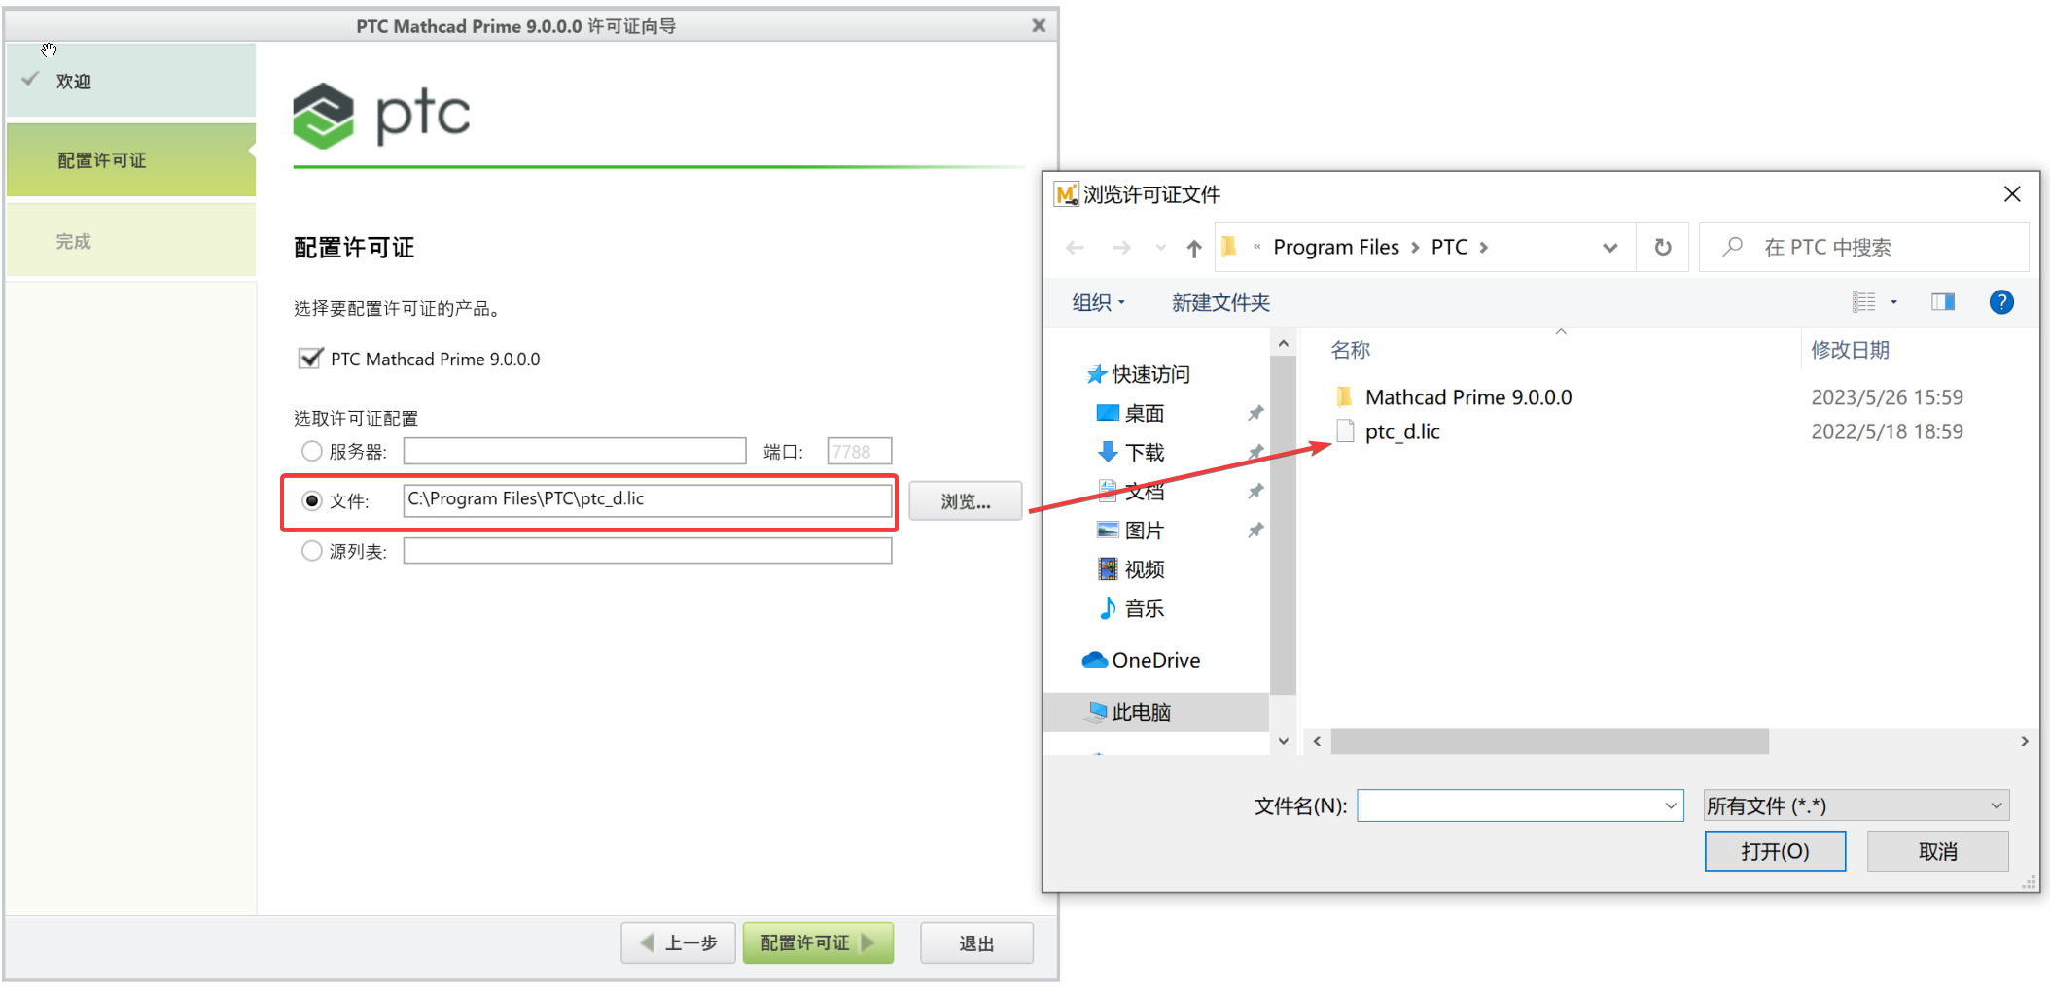2050x993 pixels.
Task: Open the 组织 menu
Action: tap(1098, 302)
